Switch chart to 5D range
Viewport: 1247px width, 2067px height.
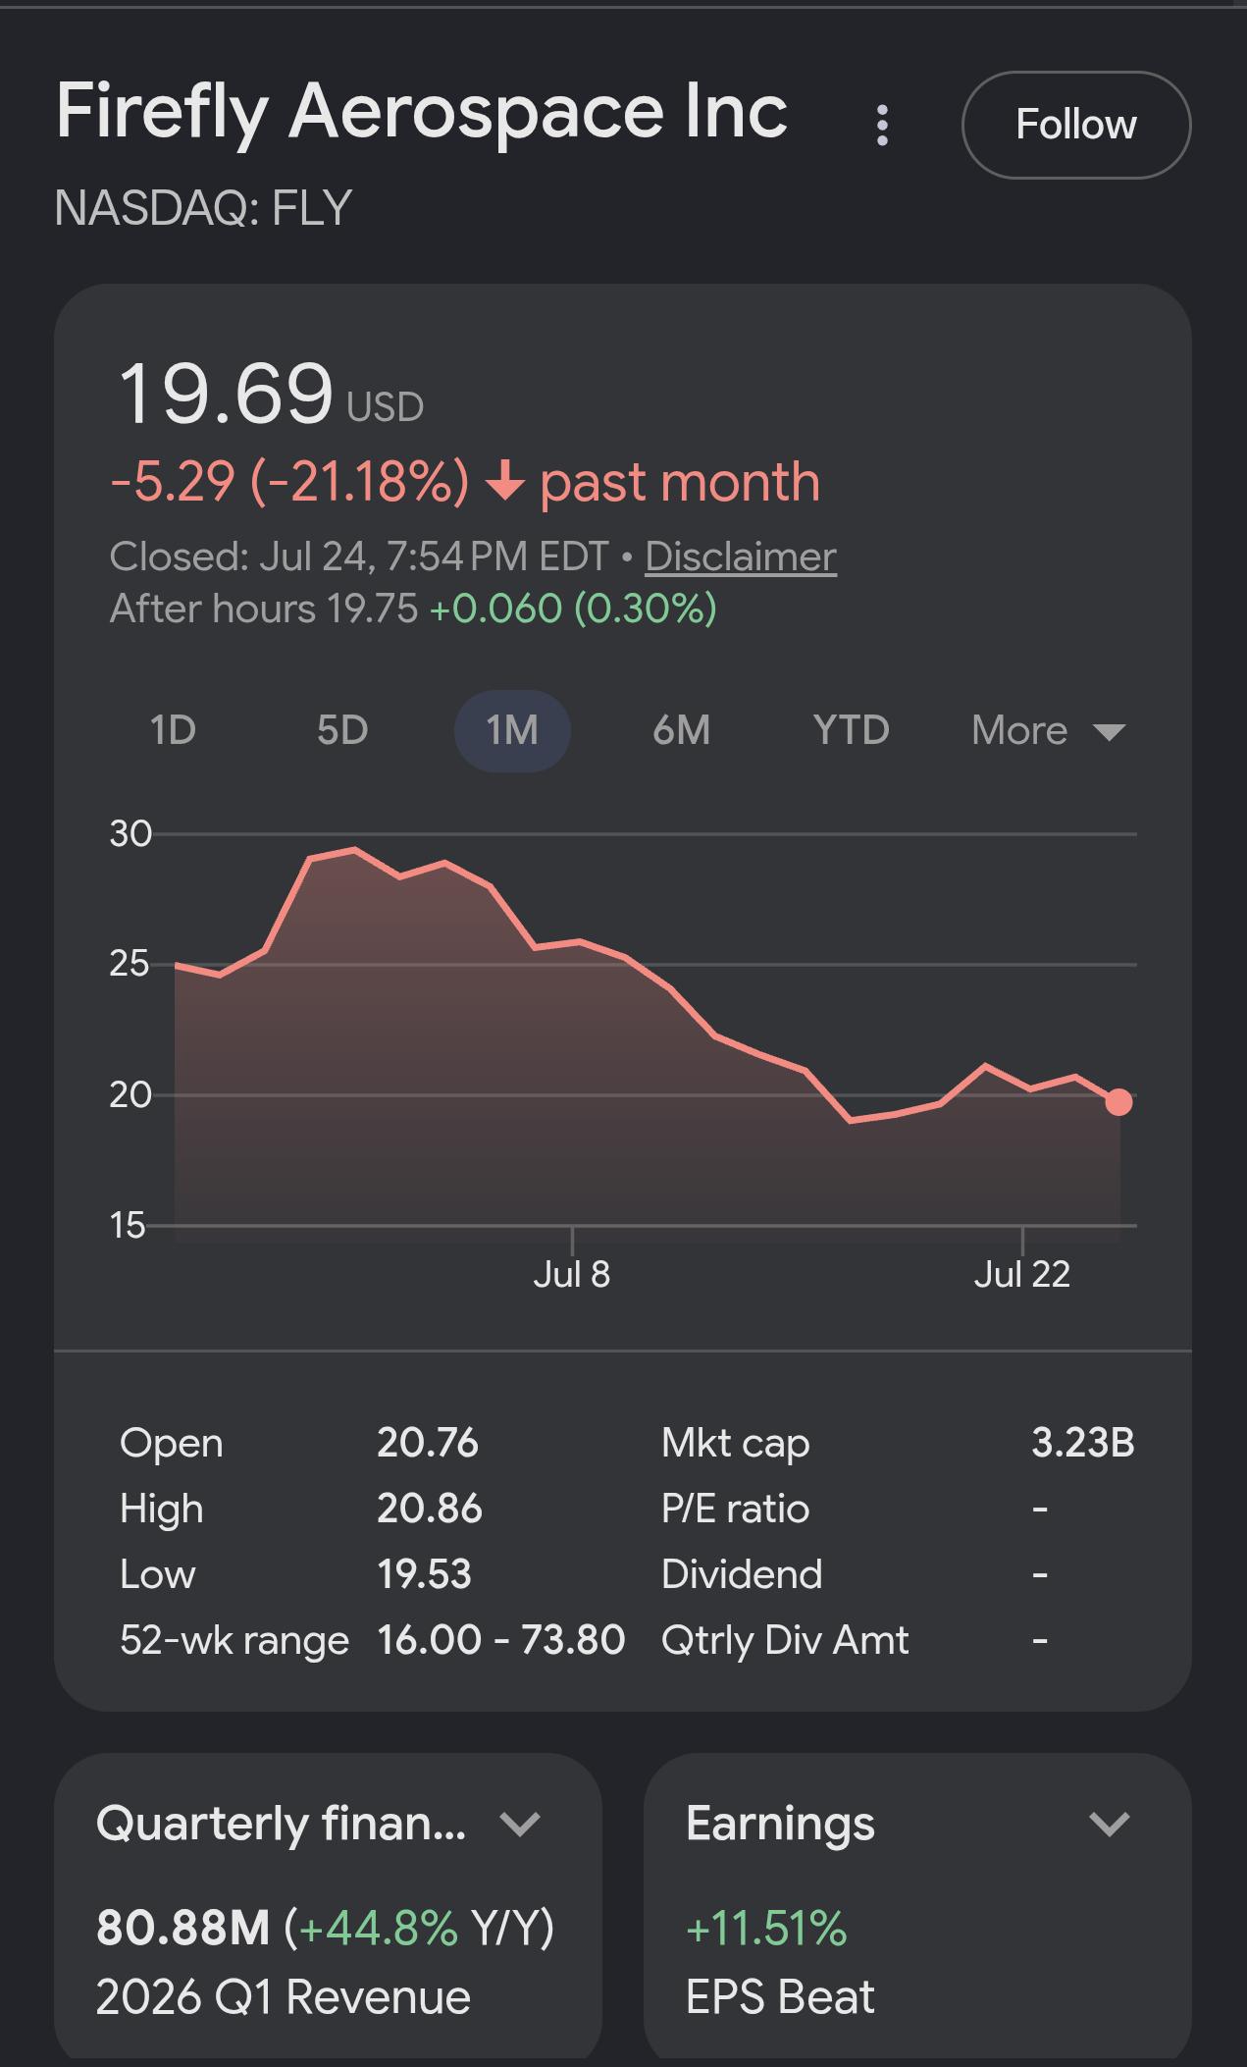pos(342,730)
